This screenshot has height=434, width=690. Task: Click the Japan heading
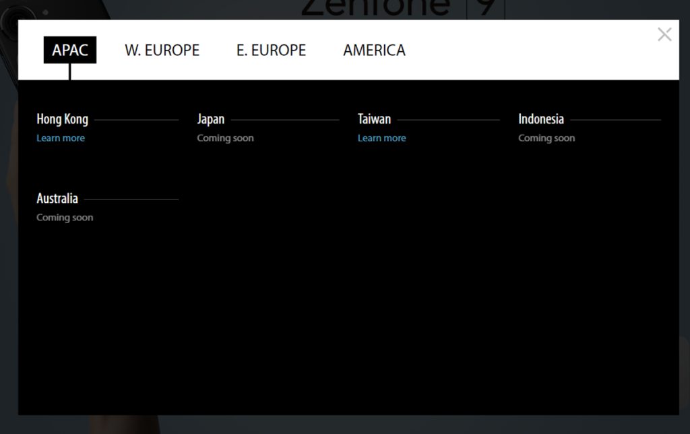pyautogui.click(x=211, y=119)
